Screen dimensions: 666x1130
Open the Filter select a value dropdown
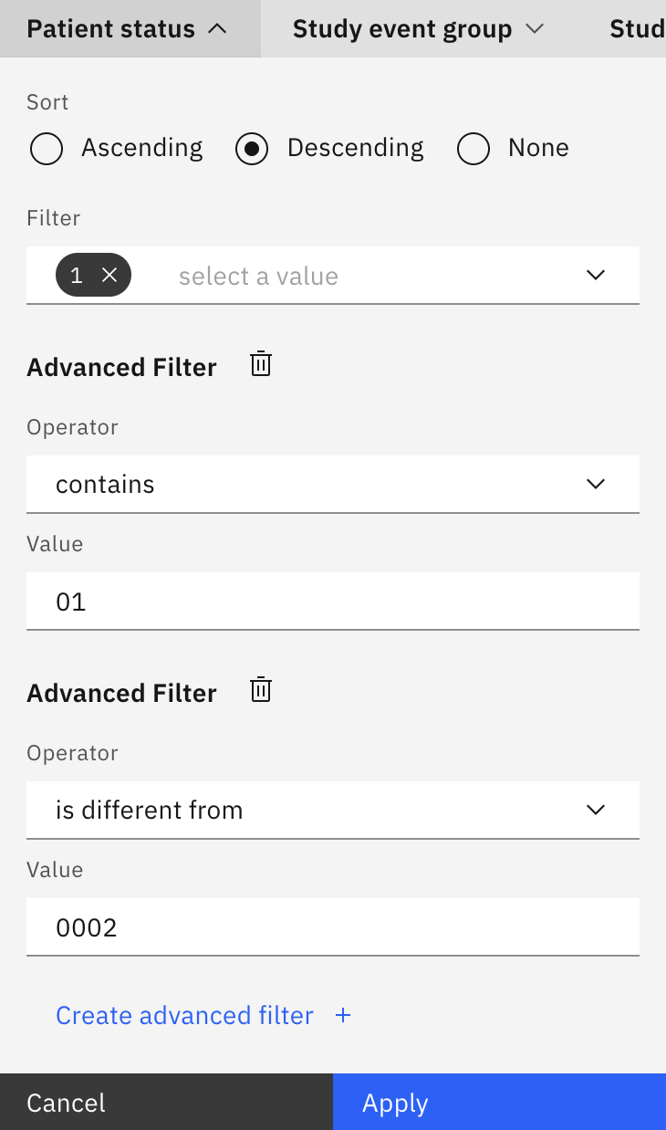click(x=333, y=275)
